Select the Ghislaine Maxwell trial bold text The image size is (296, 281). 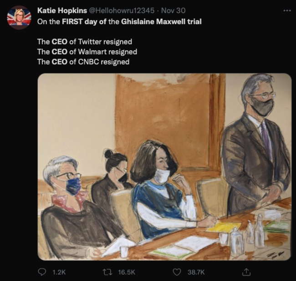point(161,22)
